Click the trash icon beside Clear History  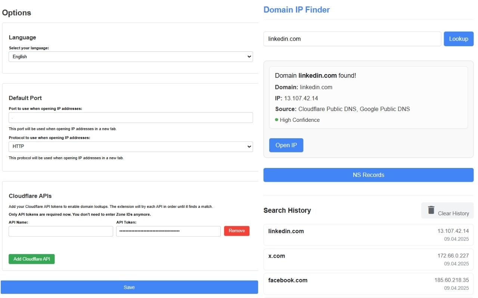(431, 210)
